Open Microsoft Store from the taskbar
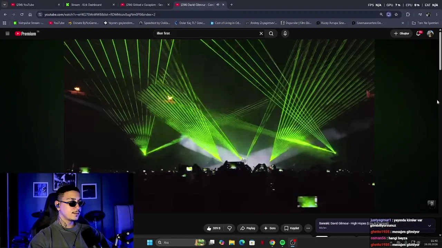The width and height of the screenshot is (442, 248). click(252, 242)
